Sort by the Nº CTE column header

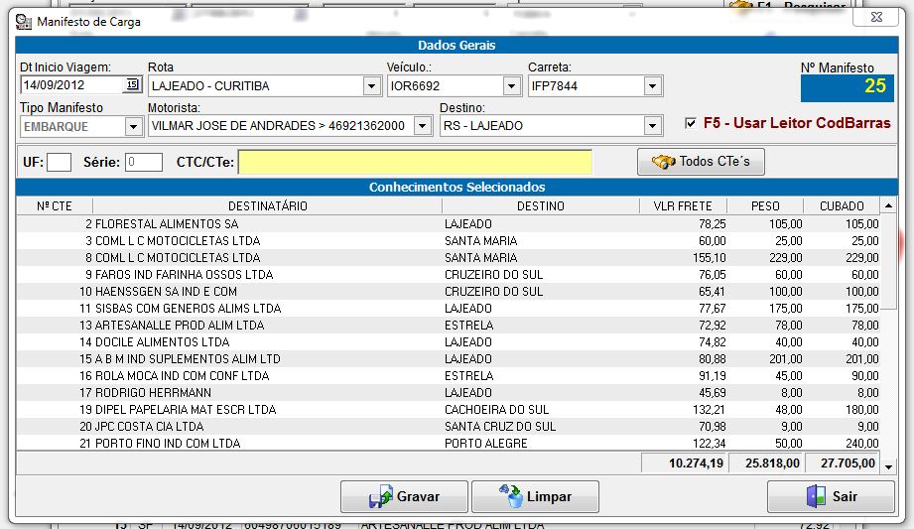(x=55, y=205)
